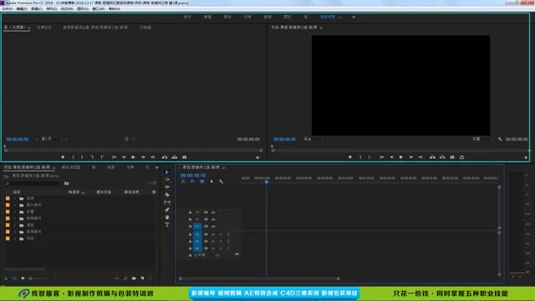The image size is (535, 301).
Task: Toggle A1 track targeting button
Action: (x=197, y=234)
